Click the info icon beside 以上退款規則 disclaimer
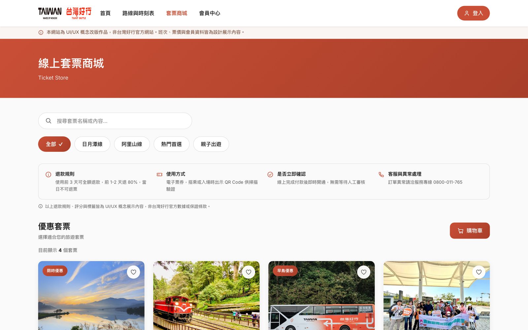This screenshot has height=330, width=528. (x=41, y=206)
